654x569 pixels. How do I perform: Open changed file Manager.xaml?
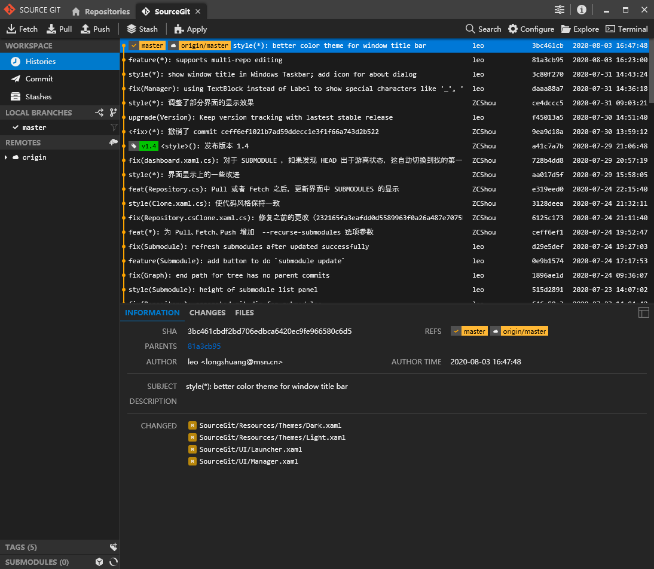248,461
